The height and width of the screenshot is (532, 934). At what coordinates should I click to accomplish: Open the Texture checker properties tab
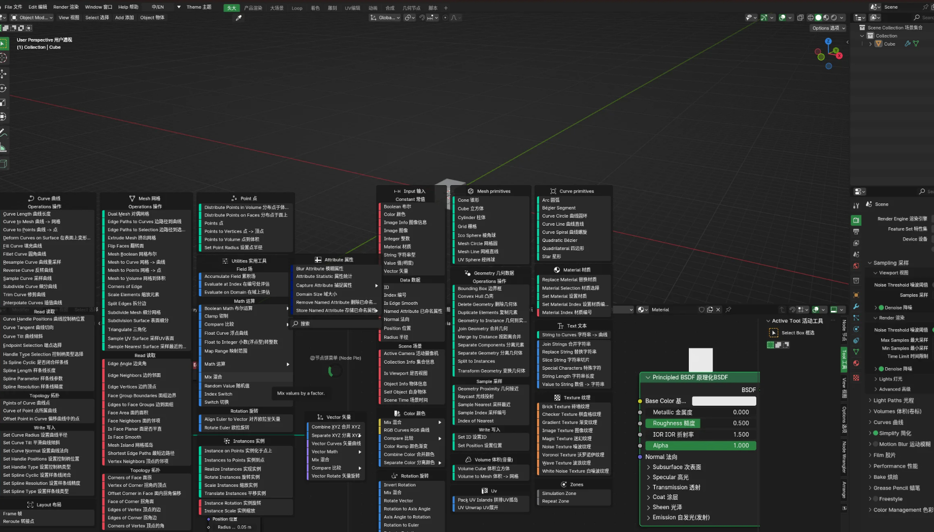[856, 378]
